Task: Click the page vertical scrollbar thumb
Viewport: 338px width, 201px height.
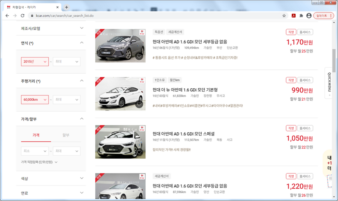Action: 334,60
